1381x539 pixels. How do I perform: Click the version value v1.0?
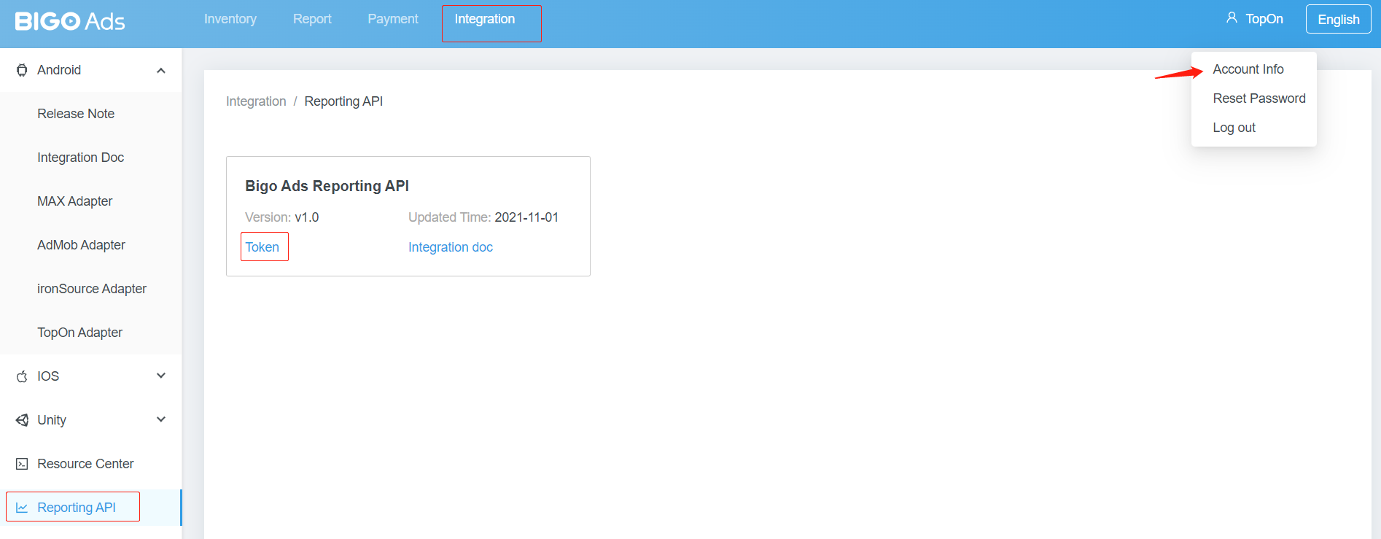click(x=307, y=217)
